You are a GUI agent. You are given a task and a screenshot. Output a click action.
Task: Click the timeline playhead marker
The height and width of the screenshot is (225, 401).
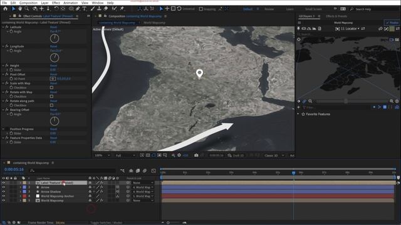click(293, 172)
